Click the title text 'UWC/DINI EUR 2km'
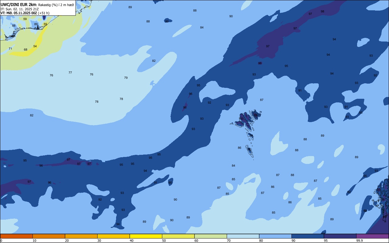Viewport: 389px width, 243px height. 19,4
